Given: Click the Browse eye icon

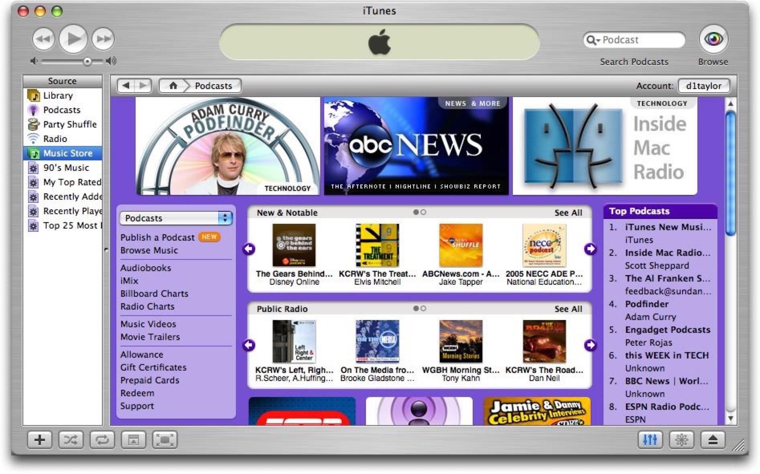Looking at the screenshot, I should click(x=713, y=39).
